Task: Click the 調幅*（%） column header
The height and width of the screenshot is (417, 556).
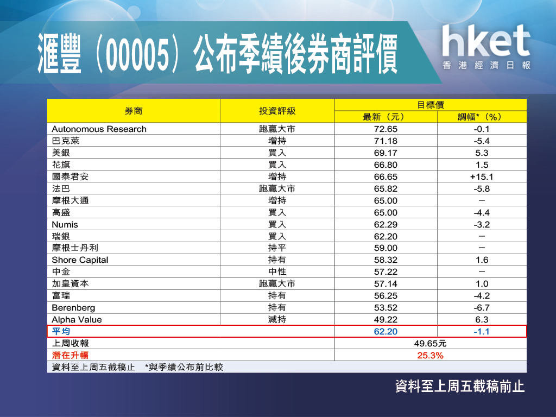Action: [482, 117]
